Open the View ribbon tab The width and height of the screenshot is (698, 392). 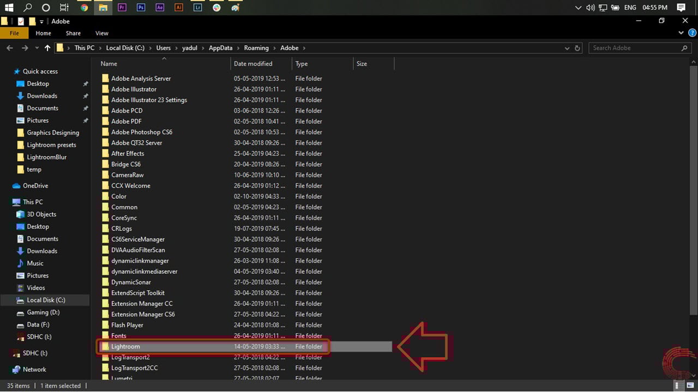[x=102, y=33]
